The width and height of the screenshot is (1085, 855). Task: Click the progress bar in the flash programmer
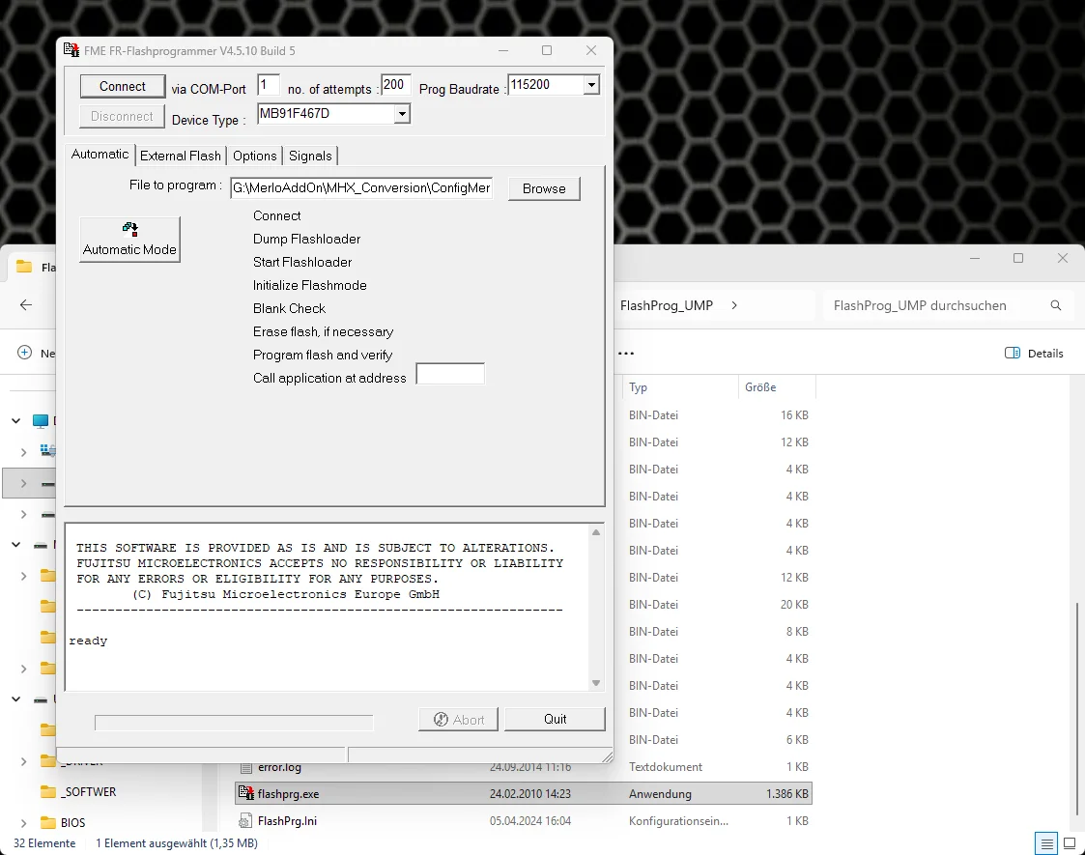pyautogui.click(x=234, y=723)
